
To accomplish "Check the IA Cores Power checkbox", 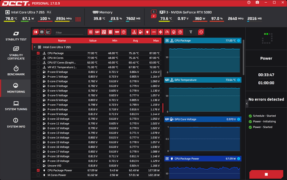I will click(x=38, y=175).
